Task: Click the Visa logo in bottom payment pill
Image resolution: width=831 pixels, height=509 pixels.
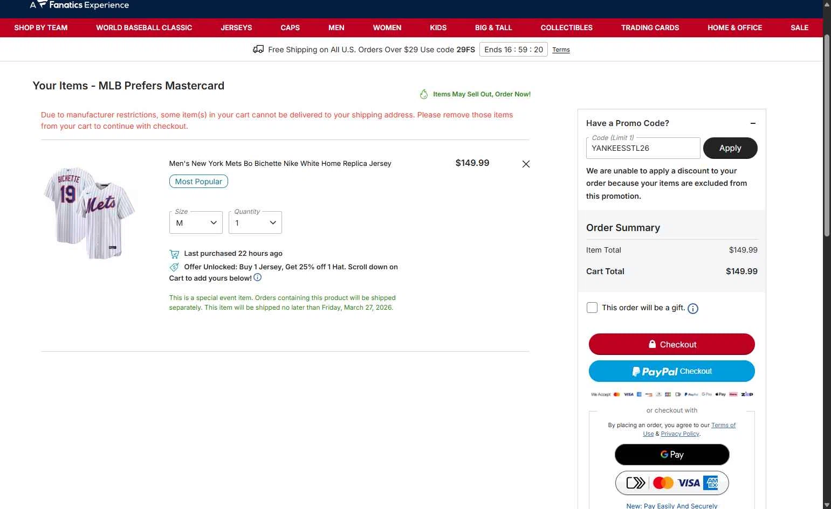Action: click(x=689, y=483)
